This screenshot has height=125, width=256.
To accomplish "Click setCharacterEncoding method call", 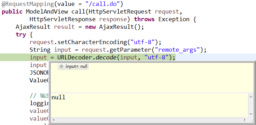I will (92, 42).
